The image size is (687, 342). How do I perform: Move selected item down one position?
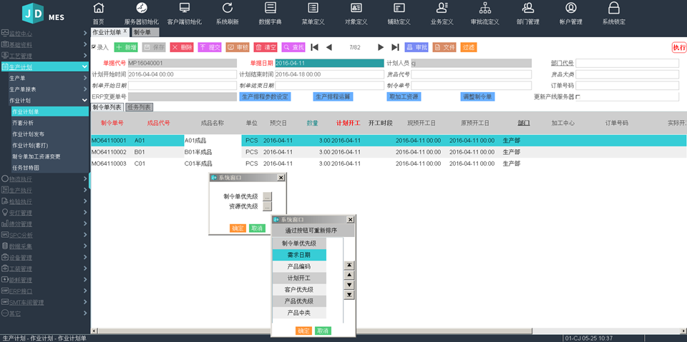click(x=349, y=285)
